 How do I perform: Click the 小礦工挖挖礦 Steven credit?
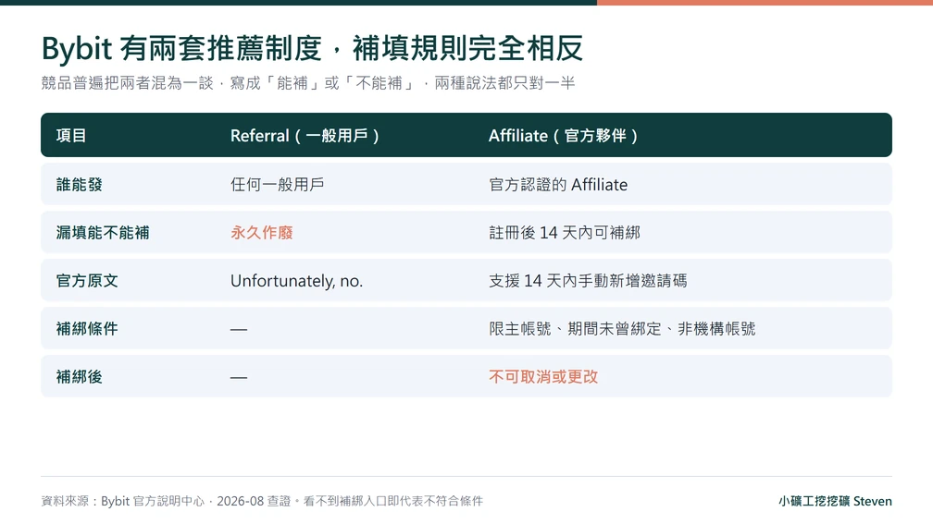[835, 501]
